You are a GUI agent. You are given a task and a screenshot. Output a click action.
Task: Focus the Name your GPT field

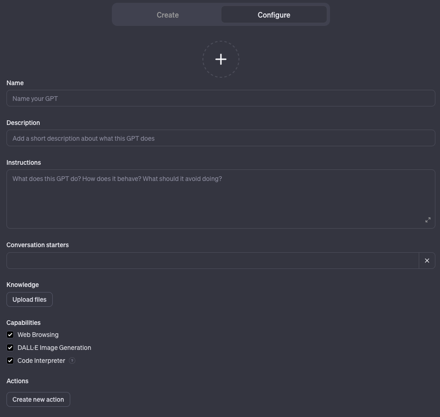(221, 98)
